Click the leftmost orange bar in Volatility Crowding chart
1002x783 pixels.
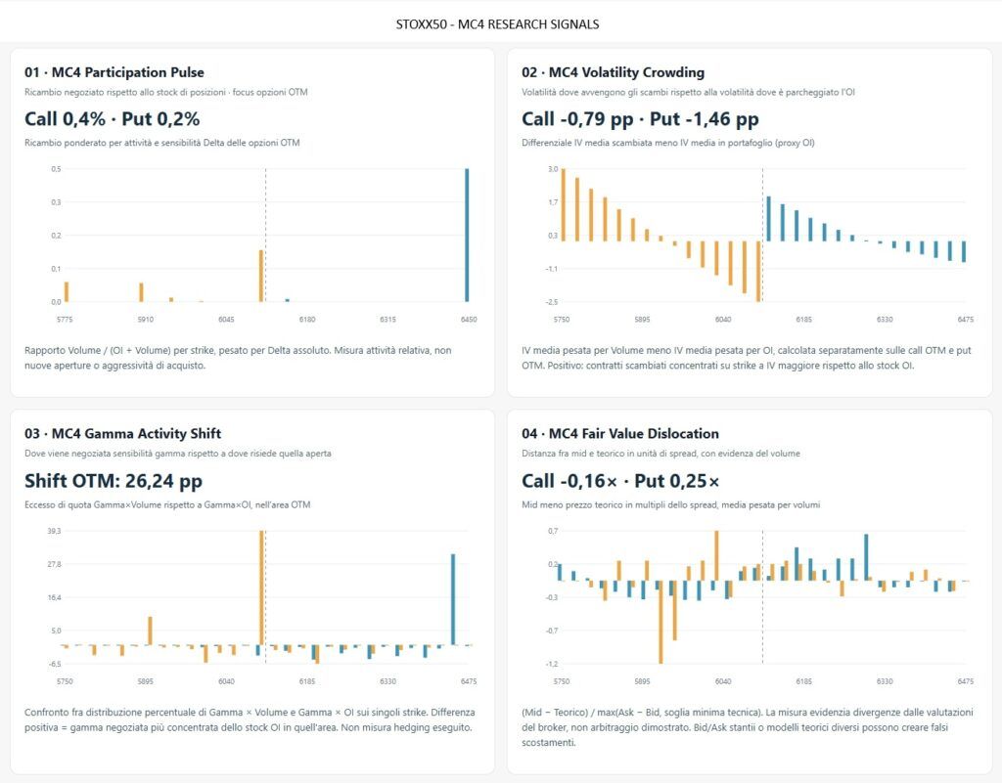click(x=563, y=204)
